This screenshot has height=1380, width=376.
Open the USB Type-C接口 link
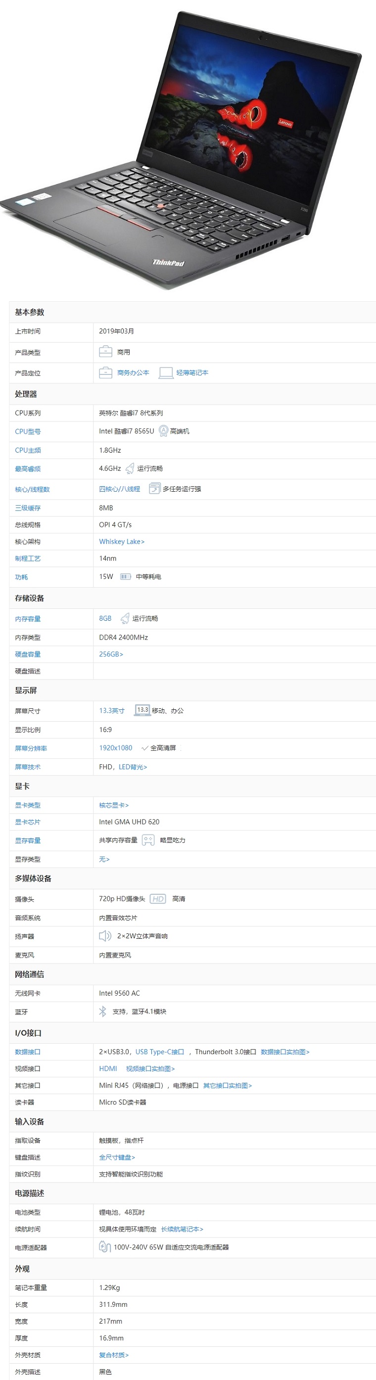click(x=160, y=1052)
